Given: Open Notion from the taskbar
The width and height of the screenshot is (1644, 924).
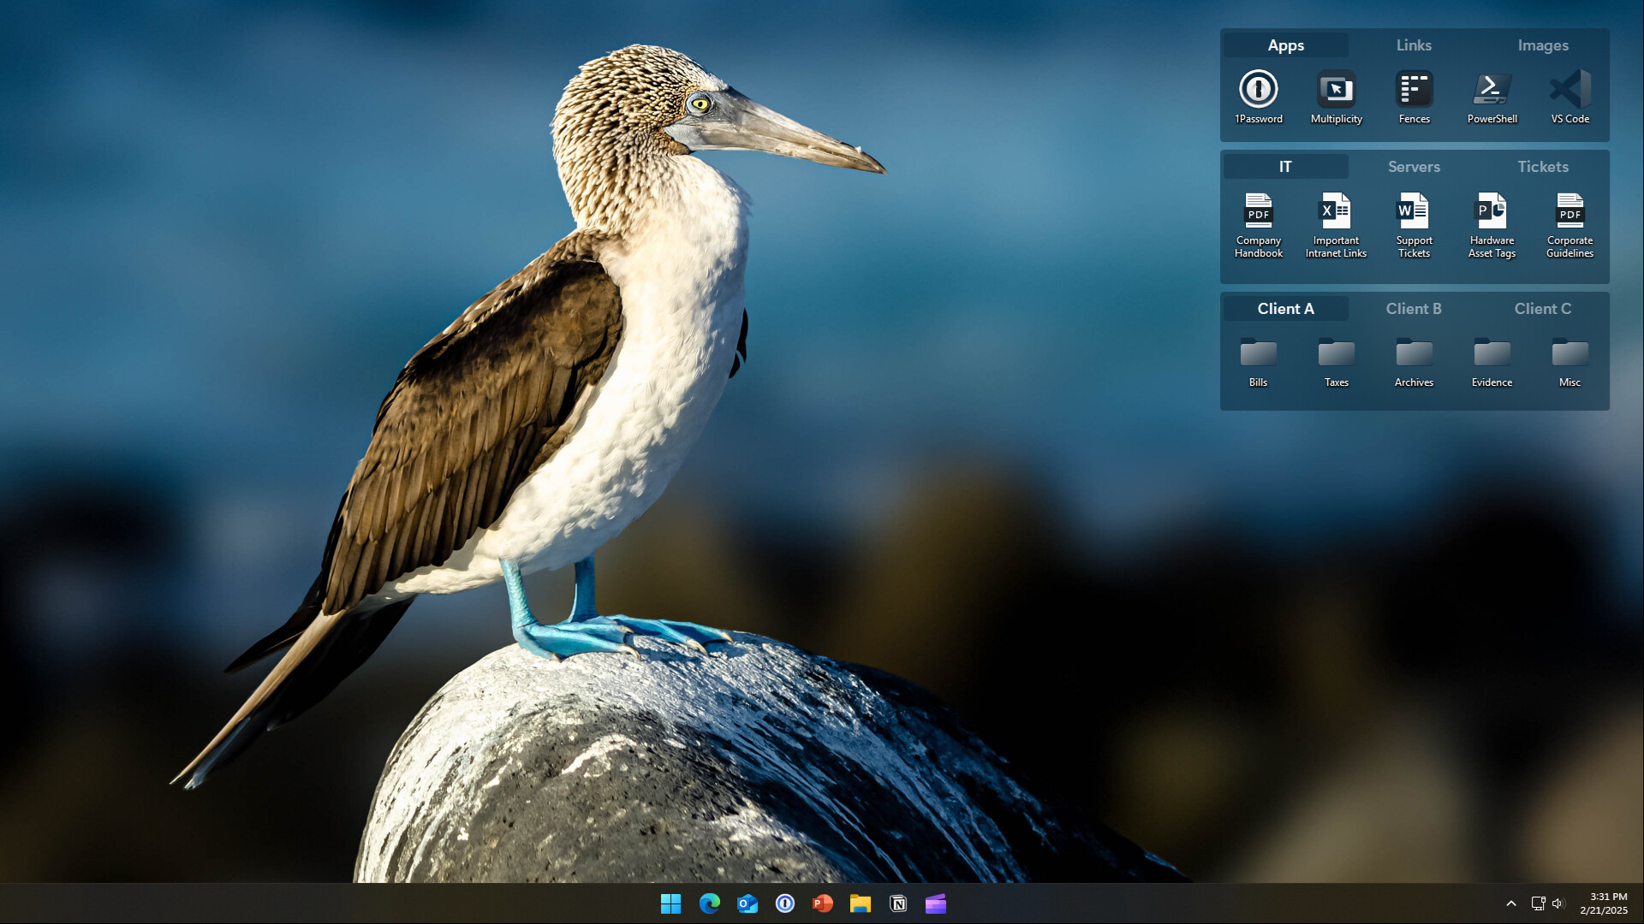Looking at the screenshot, I should [x=898, y=903].
